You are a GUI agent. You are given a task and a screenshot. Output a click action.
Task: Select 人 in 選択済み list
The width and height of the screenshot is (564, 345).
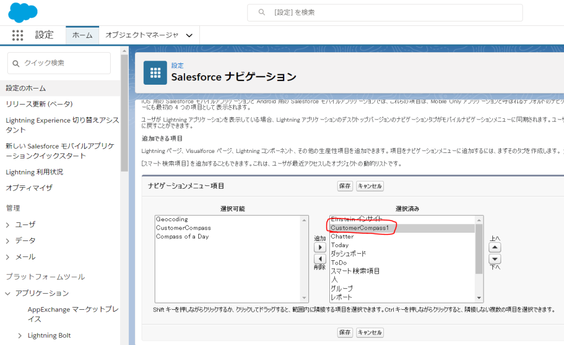[x=334, y=280]
